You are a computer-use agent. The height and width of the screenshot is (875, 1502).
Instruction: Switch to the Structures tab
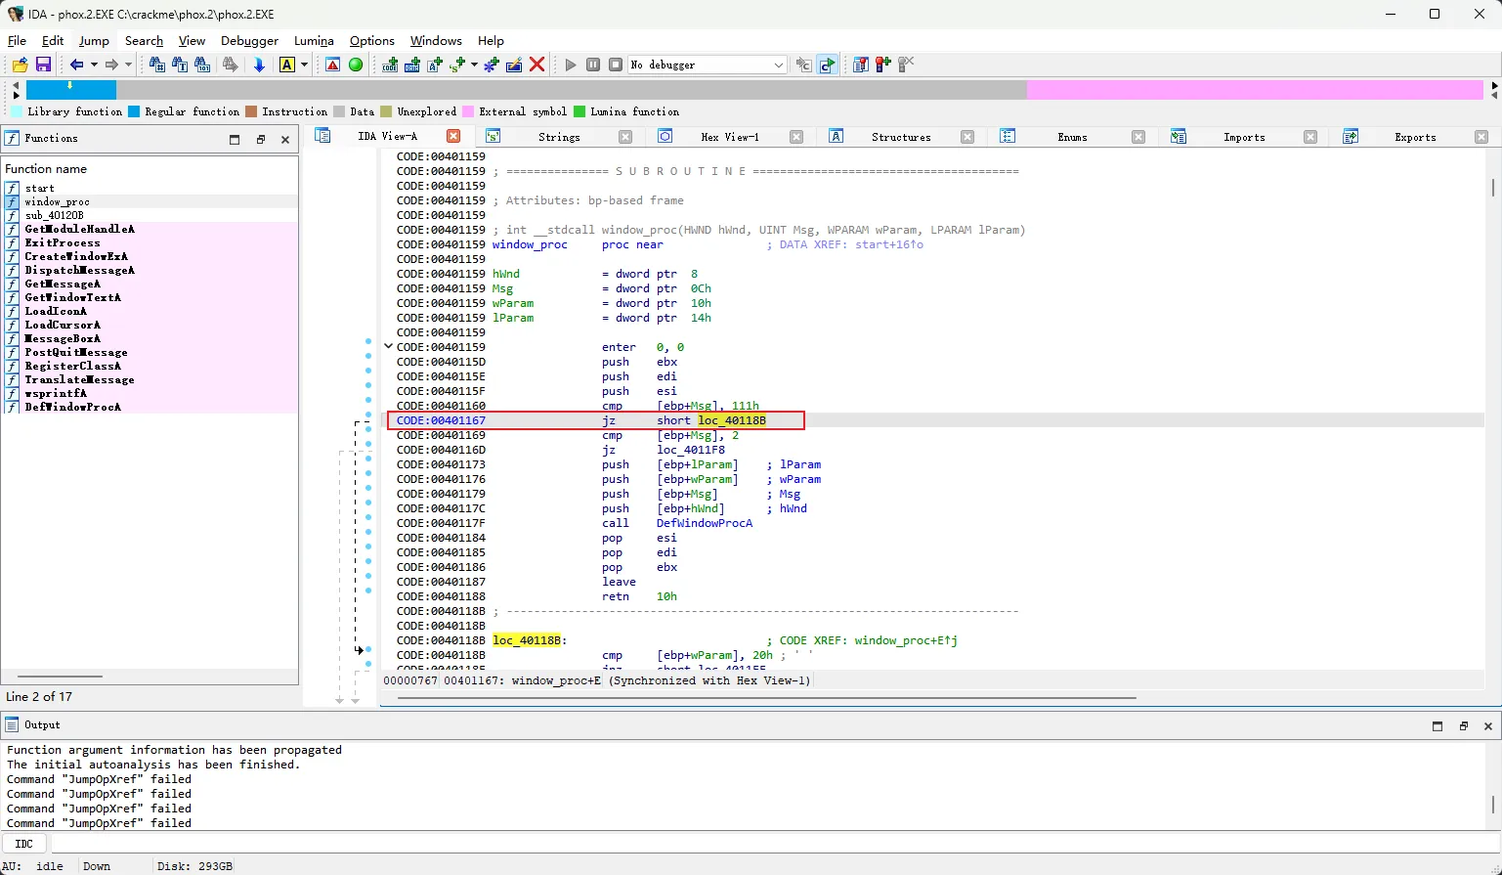click(901, 137)
